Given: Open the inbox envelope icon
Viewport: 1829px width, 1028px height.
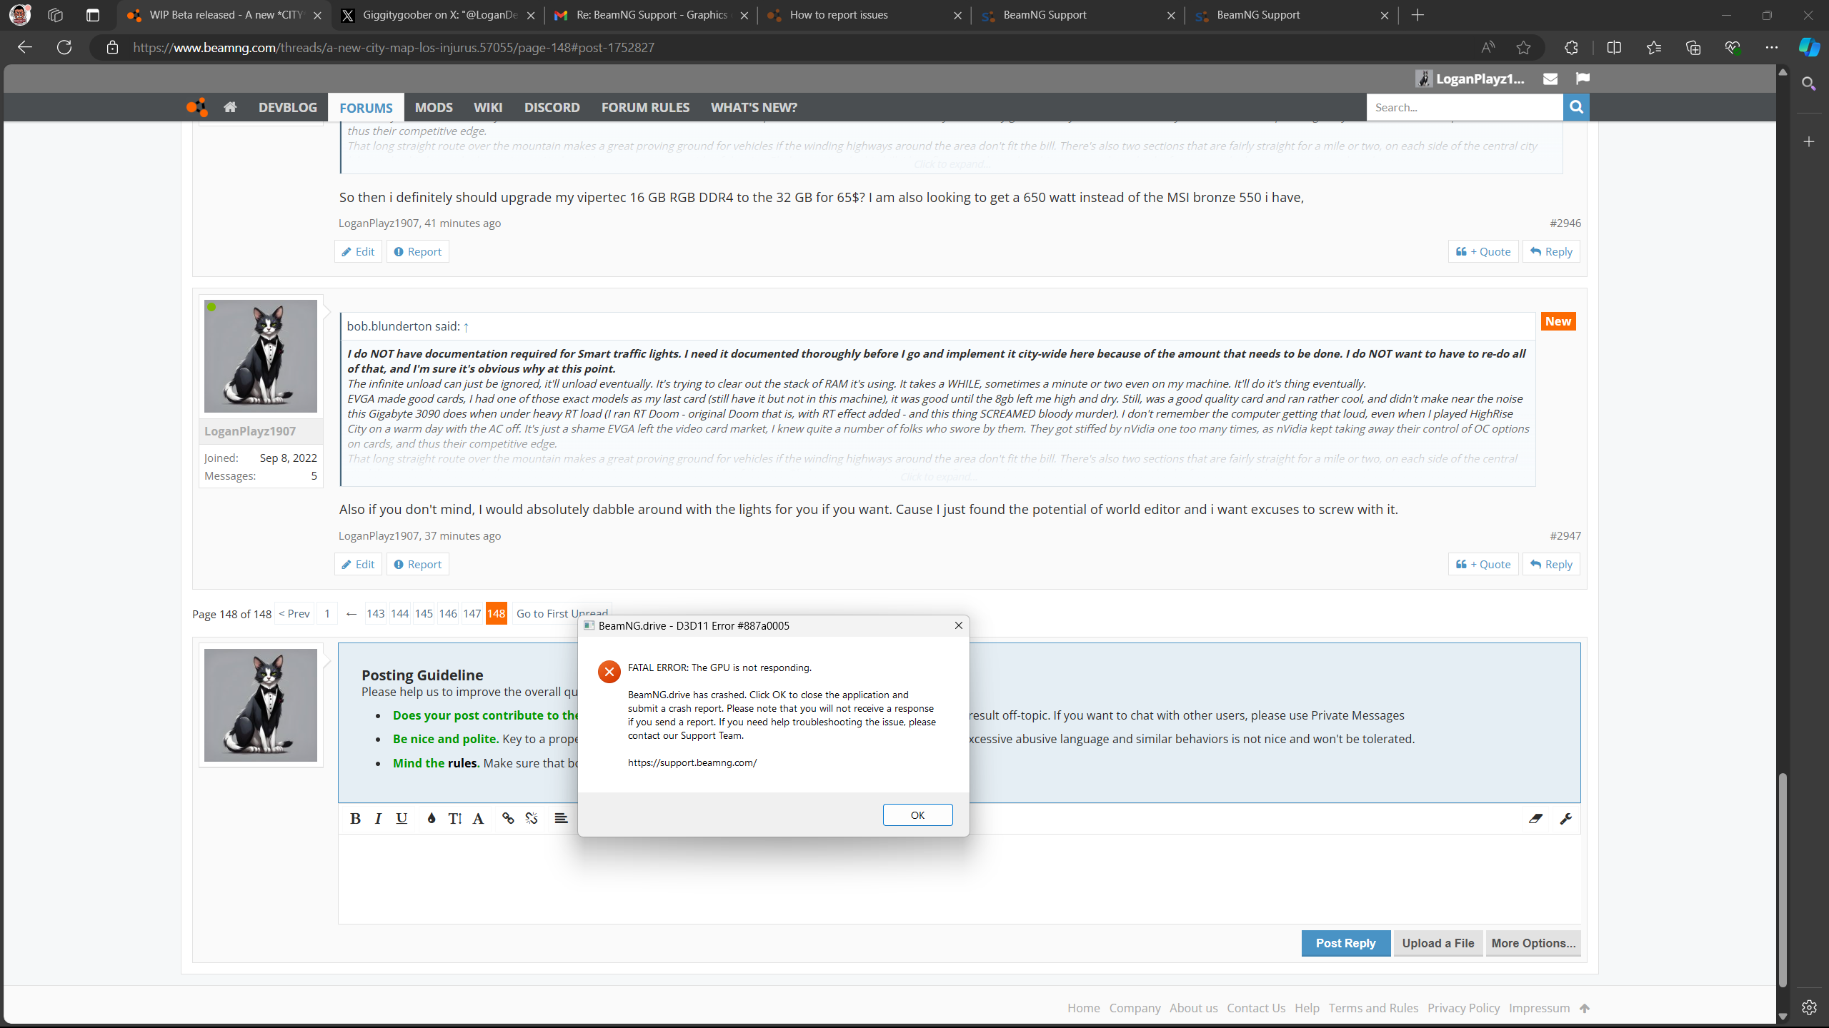Looking at the screenshot, I should (1550, 79).
